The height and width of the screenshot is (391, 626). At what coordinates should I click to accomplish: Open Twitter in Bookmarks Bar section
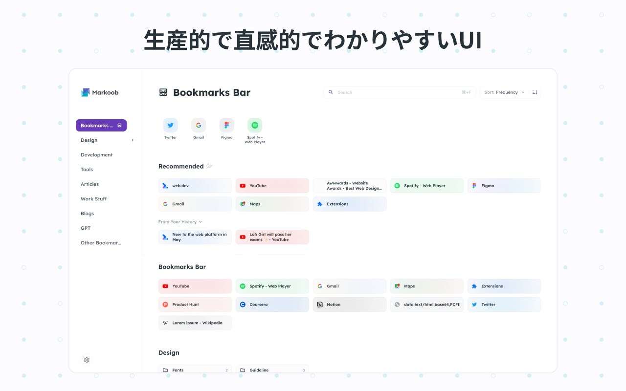(504, 304)
